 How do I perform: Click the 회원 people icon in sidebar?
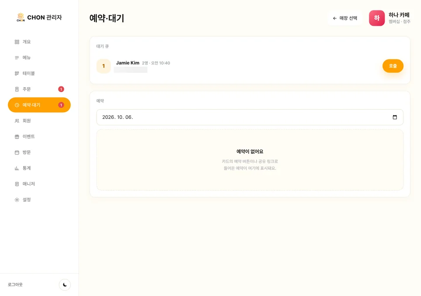[x=17, y=121]
